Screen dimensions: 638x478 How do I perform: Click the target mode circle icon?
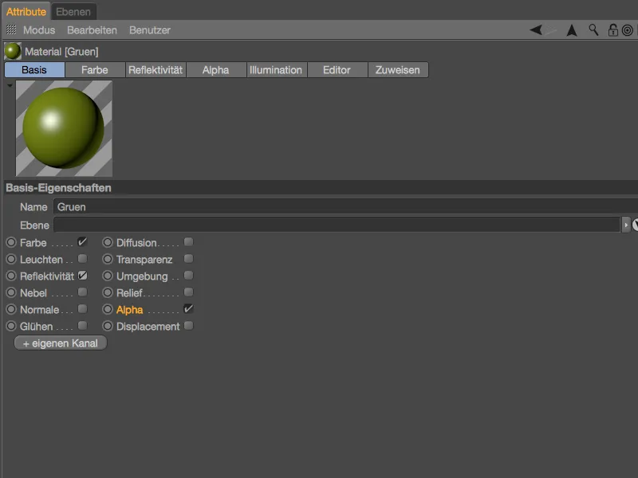coord(627,30)
